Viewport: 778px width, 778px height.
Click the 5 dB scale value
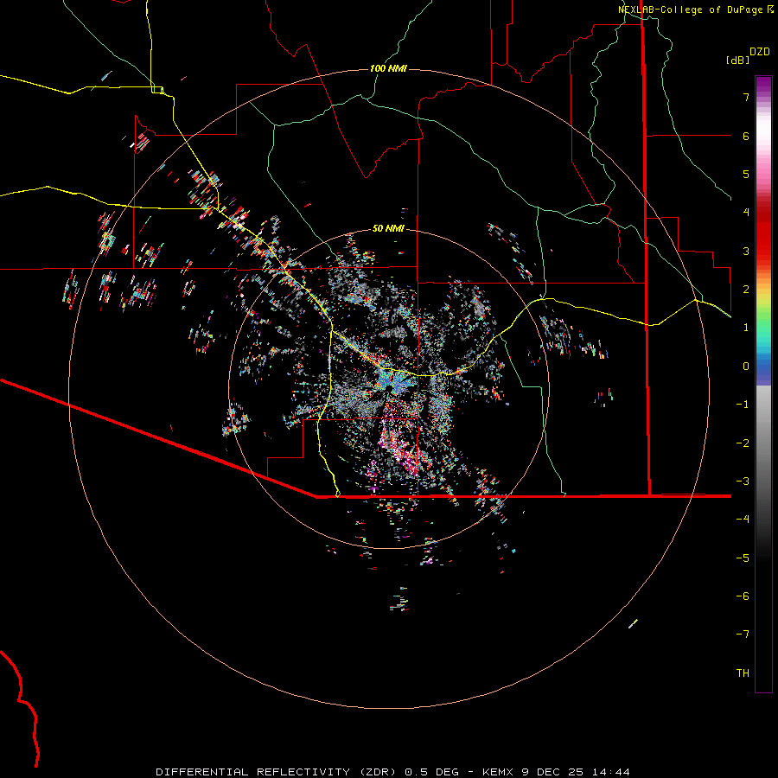click(x=746, y=174)
